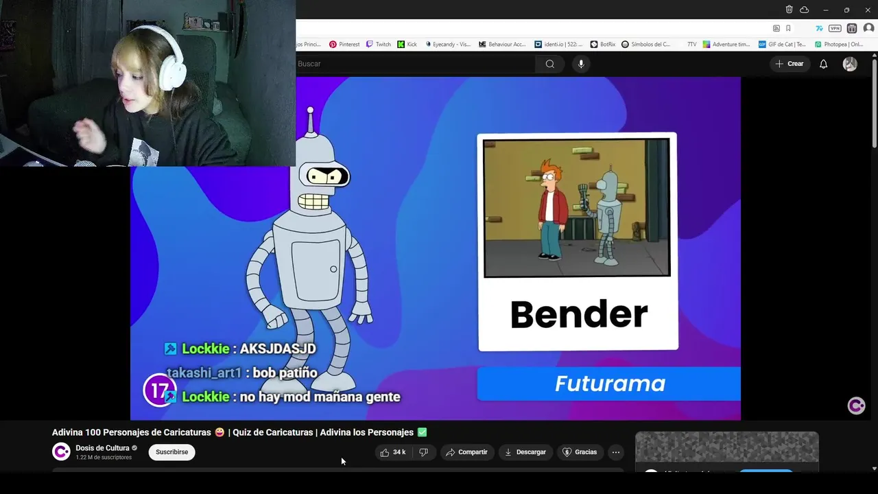This screenshot has height=494, width=878.
Task: Click the browser trash icon in title bar
Action: click(x=789, y=10)
